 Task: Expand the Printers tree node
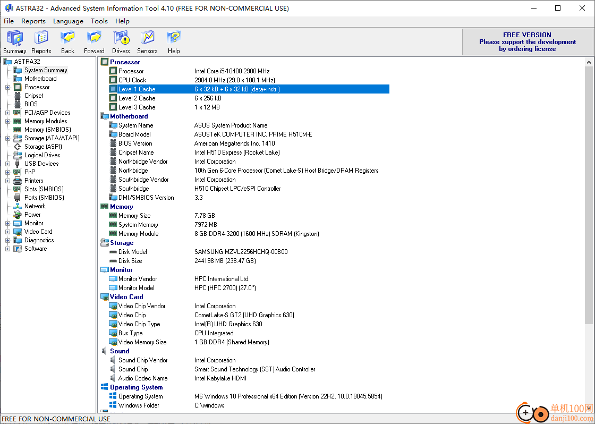(7, 181)
